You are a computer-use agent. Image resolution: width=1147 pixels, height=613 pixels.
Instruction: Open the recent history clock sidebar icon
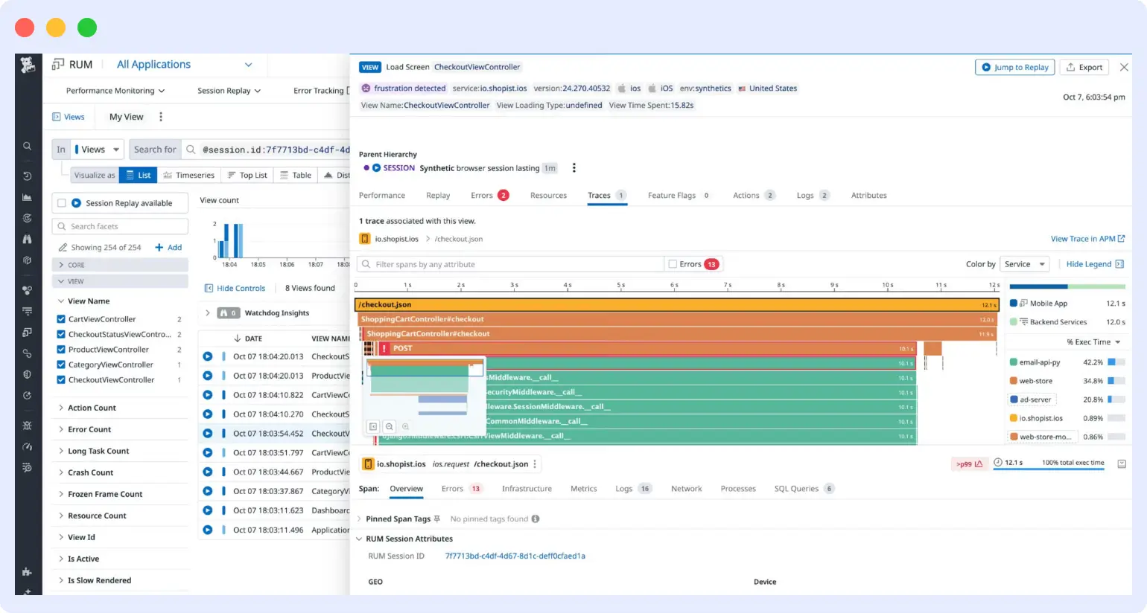point(28,176)
